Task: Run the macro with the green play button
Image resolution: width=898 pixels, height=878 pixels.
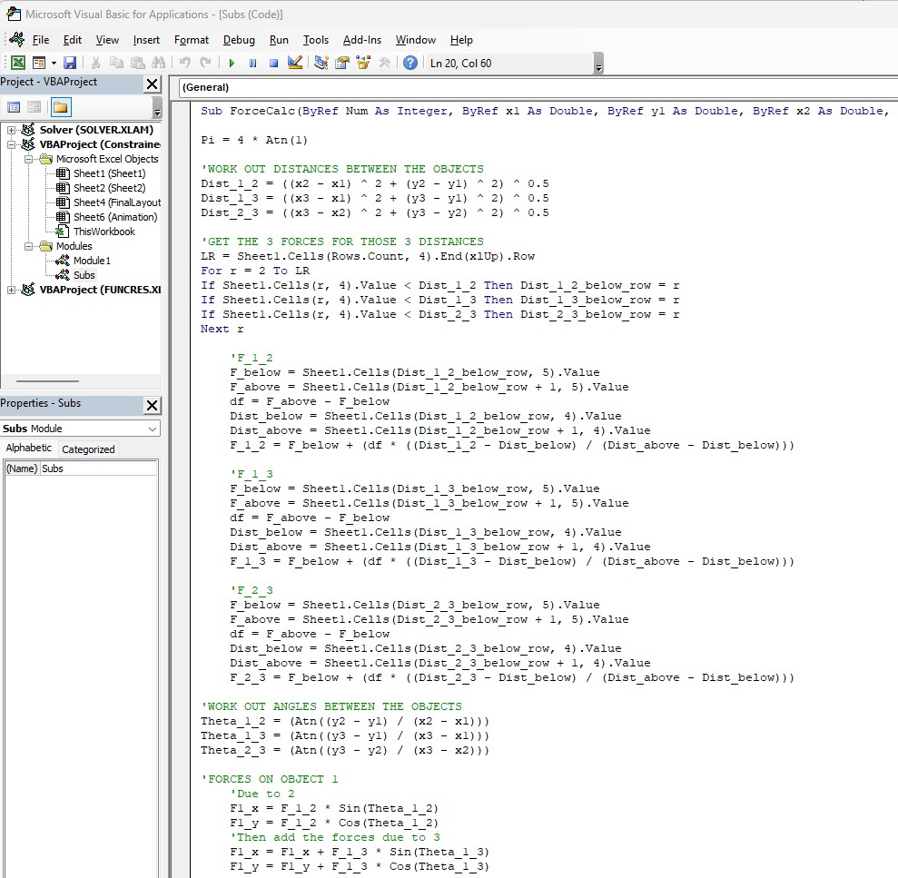Action: click(x=232, y=63)
